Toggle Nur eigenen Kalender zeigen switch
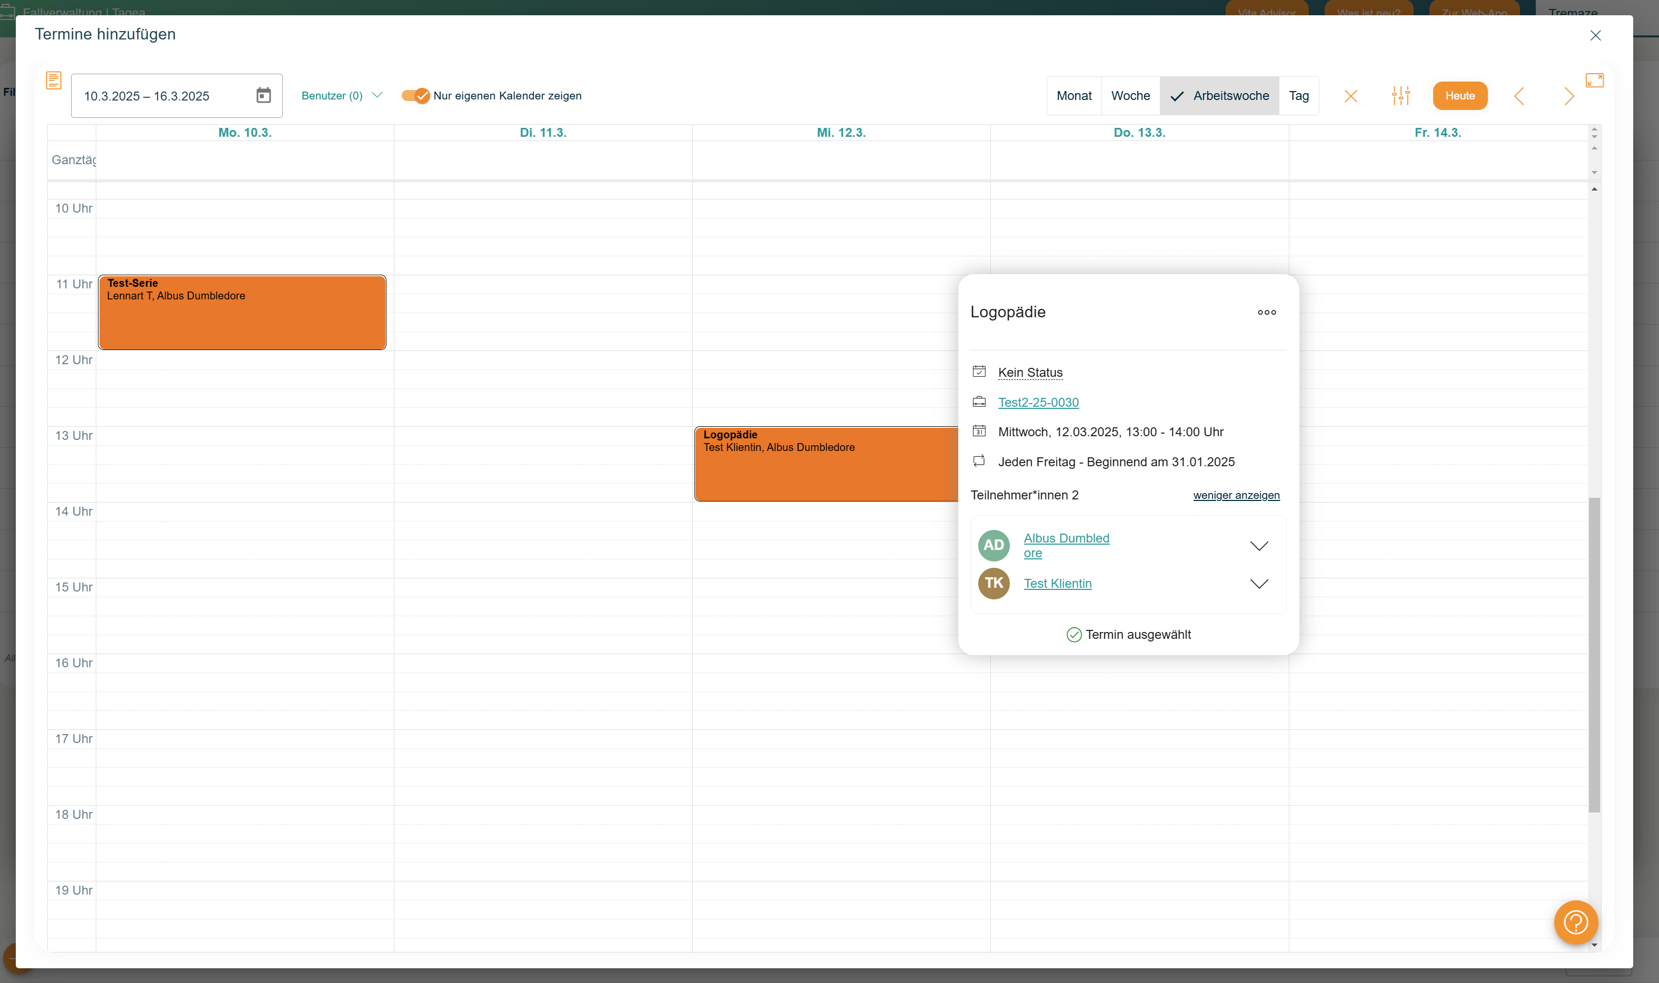The height and width of the screenshot is (983, 1659). [415, 95]
